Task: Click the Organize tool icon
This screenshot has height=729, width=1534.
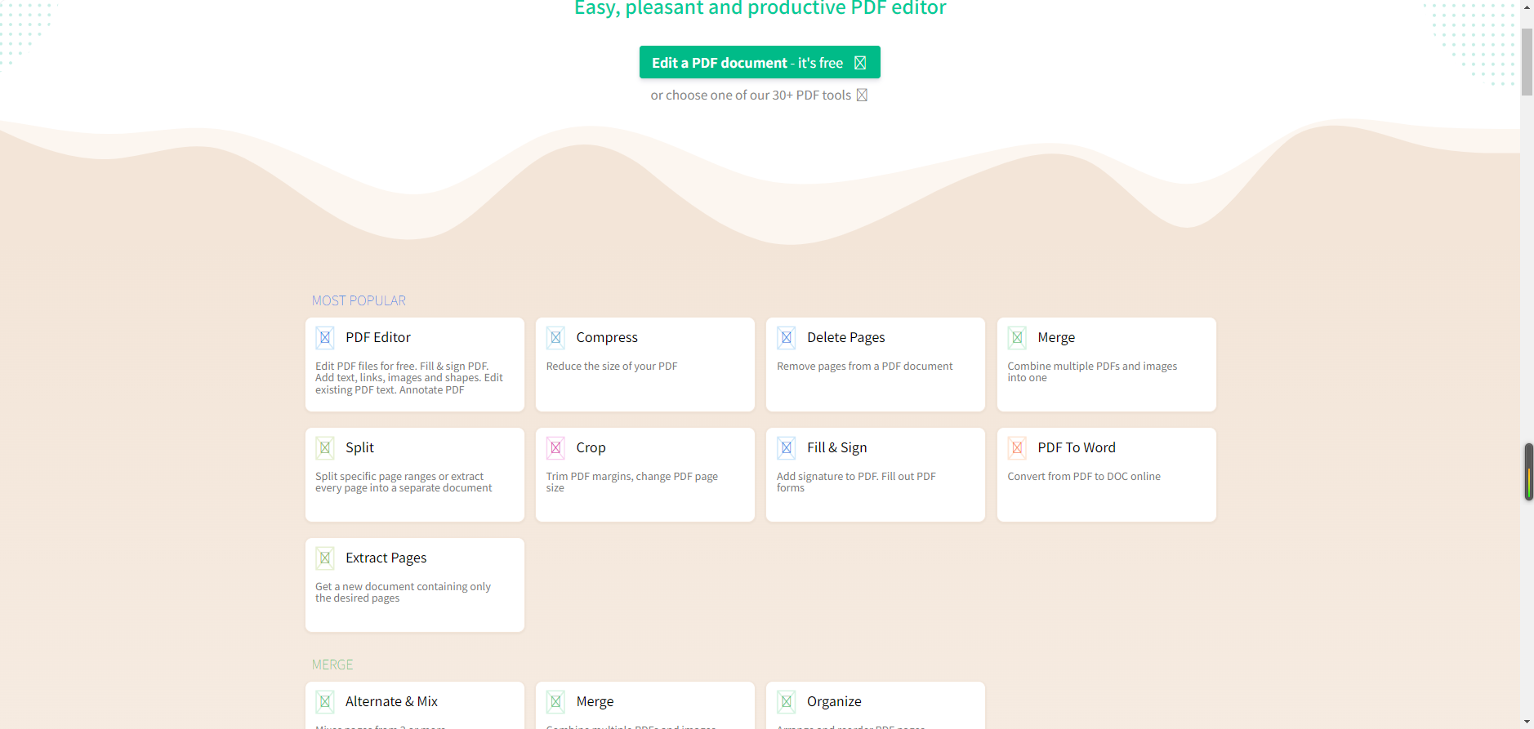Action: (x=787, y=702)
